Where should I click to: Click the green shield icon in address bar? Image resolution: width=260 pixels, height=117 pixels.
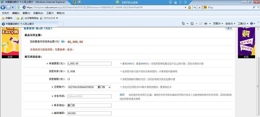coord(18,7)
